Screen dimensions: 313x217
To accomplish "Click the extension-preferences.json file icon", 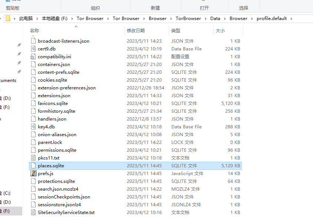I will (33, 88).
